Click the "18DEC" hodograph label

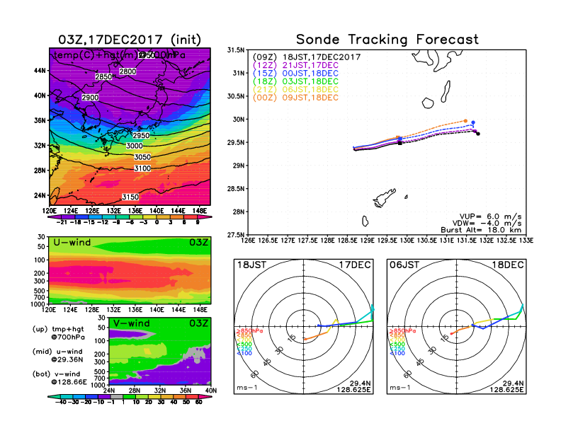(508, 265)
